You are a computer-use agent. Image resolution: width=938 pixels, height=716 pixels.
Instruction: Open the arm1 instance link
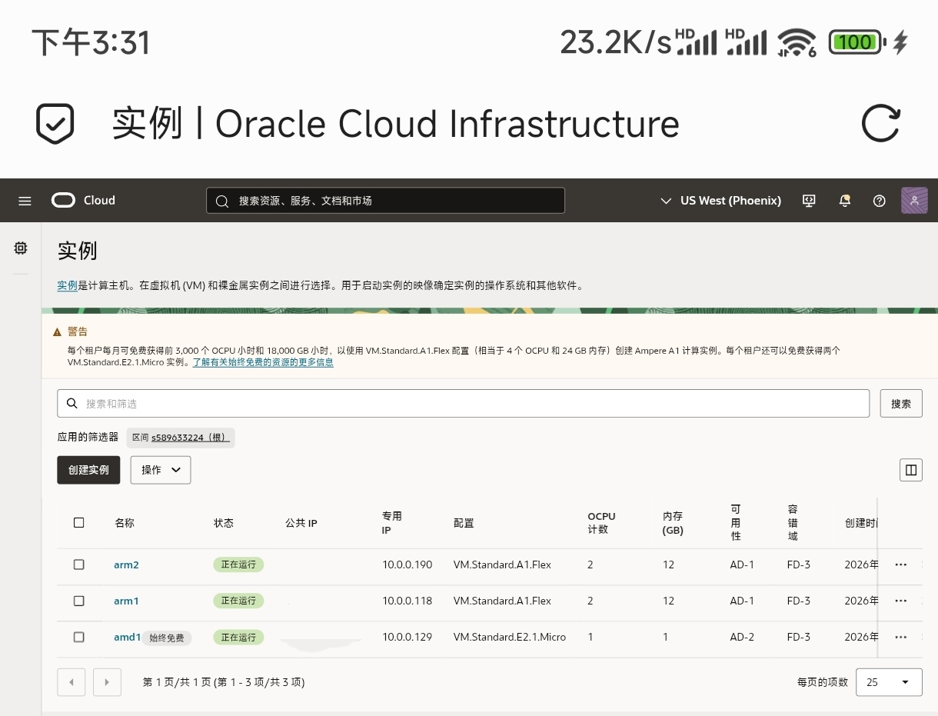(x=126, y=601)
